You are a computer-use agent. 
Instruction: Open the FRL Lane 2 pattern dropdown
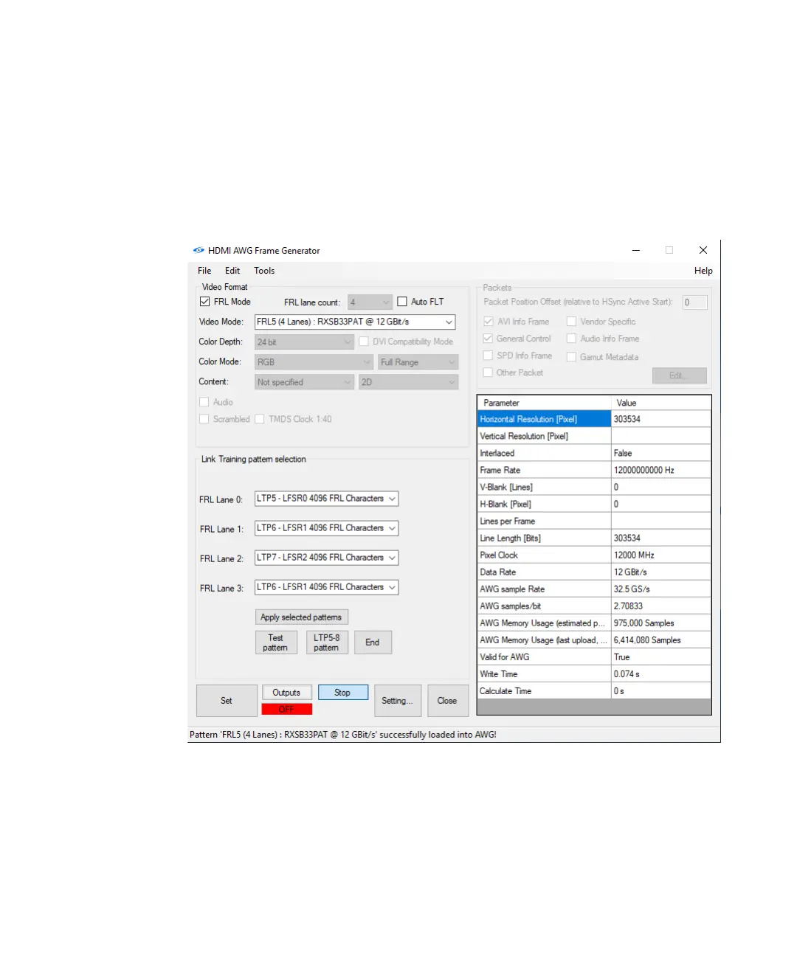click(326, 558)
